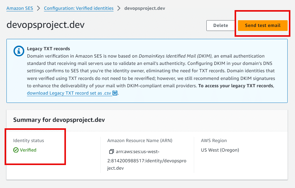
Task: Click the Identity status label
Action: (x=29, y=141)
